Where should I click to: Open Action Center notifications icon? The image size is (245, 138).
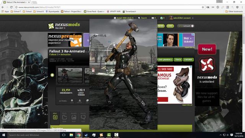232,135
